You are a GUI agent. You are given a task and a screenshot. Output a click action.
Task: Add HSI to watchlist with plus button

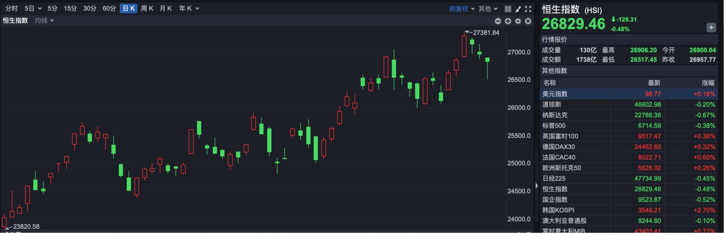click(711, 28)
